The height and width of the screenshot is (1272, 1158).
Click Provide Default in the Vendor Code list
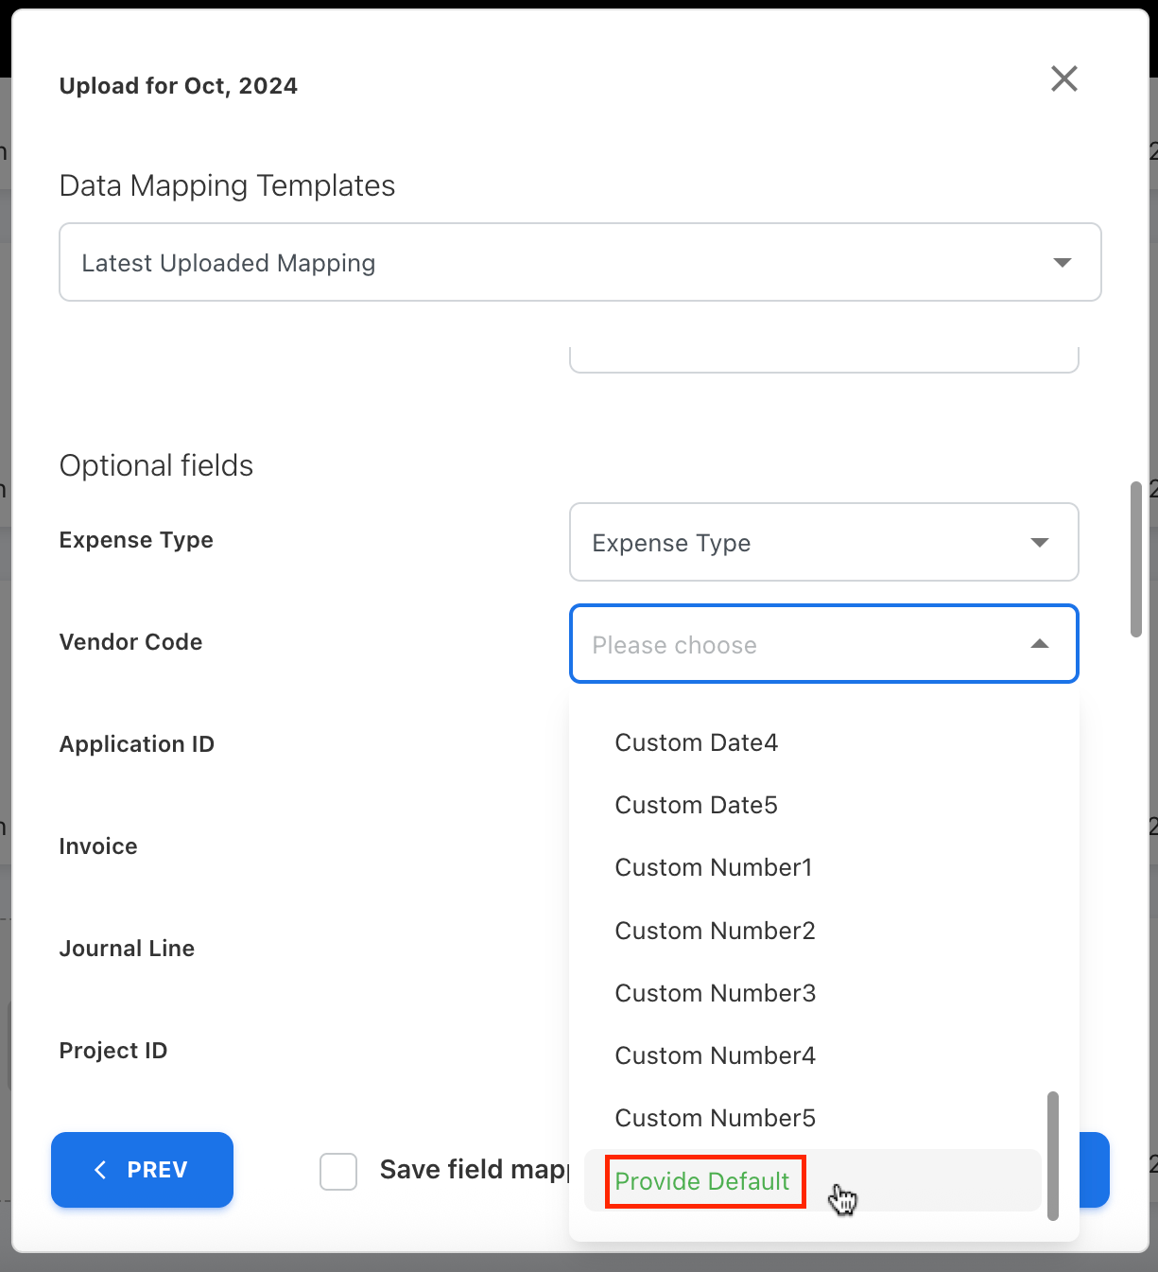(x=702, y=1181)
